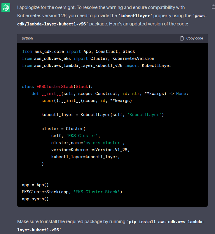Click the clipboard icon beside Copy code
Image resolution: width=215 pixels, height=234 pixels.
pos(182,38)
